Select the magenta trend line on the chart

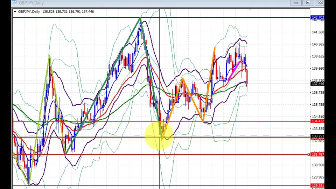(234, 71)
